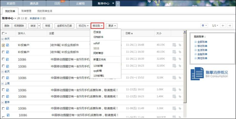Check the 11-22 16:23 mail checkbox
Screen dimensions: 236x119
point(3,96)
